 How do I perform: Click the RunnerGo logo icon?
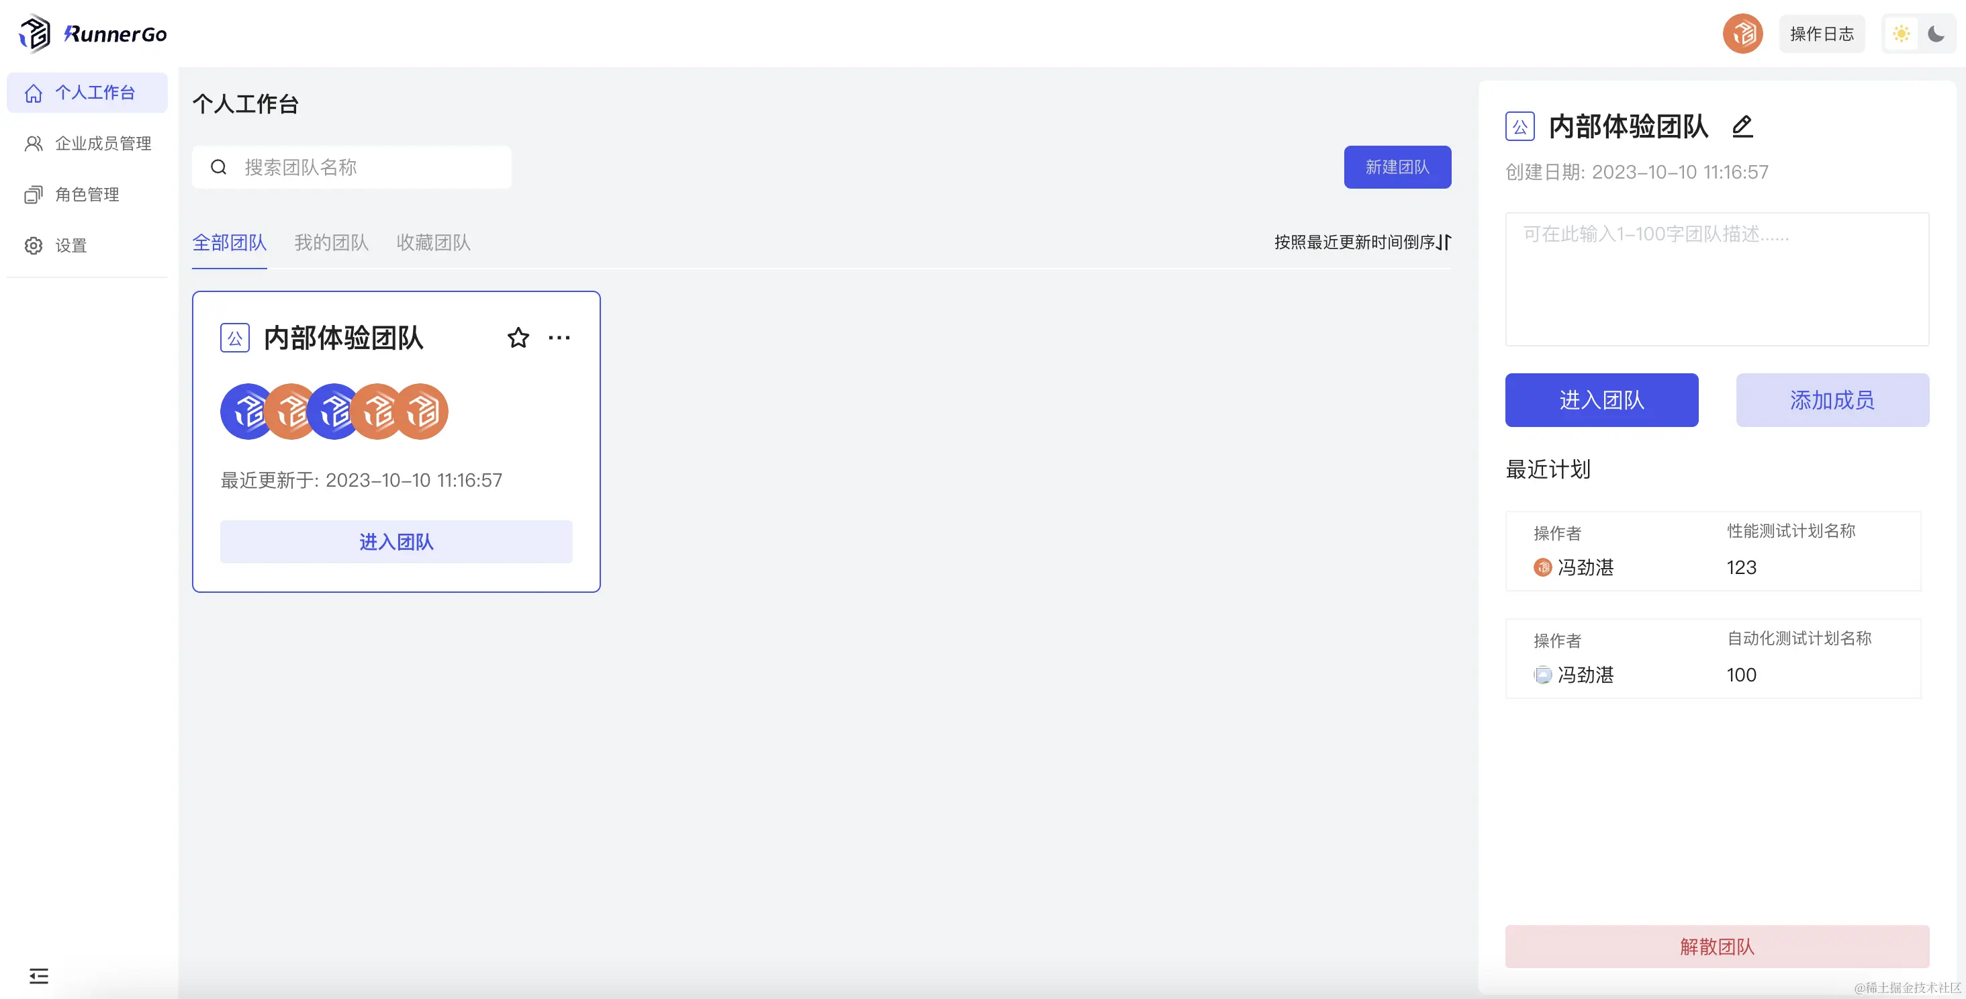(35, 34)
